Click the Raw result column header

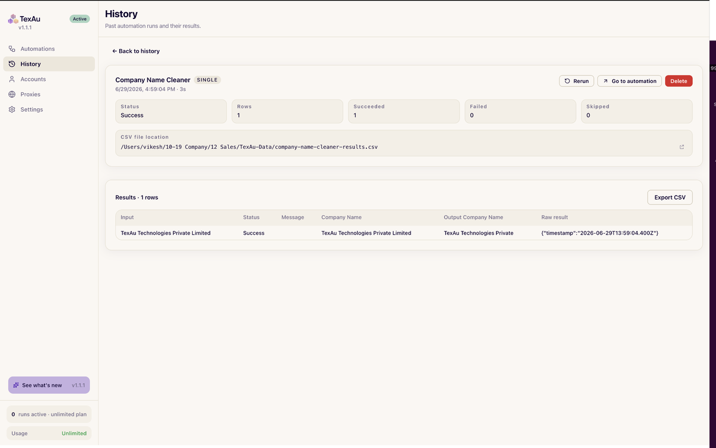554,217
